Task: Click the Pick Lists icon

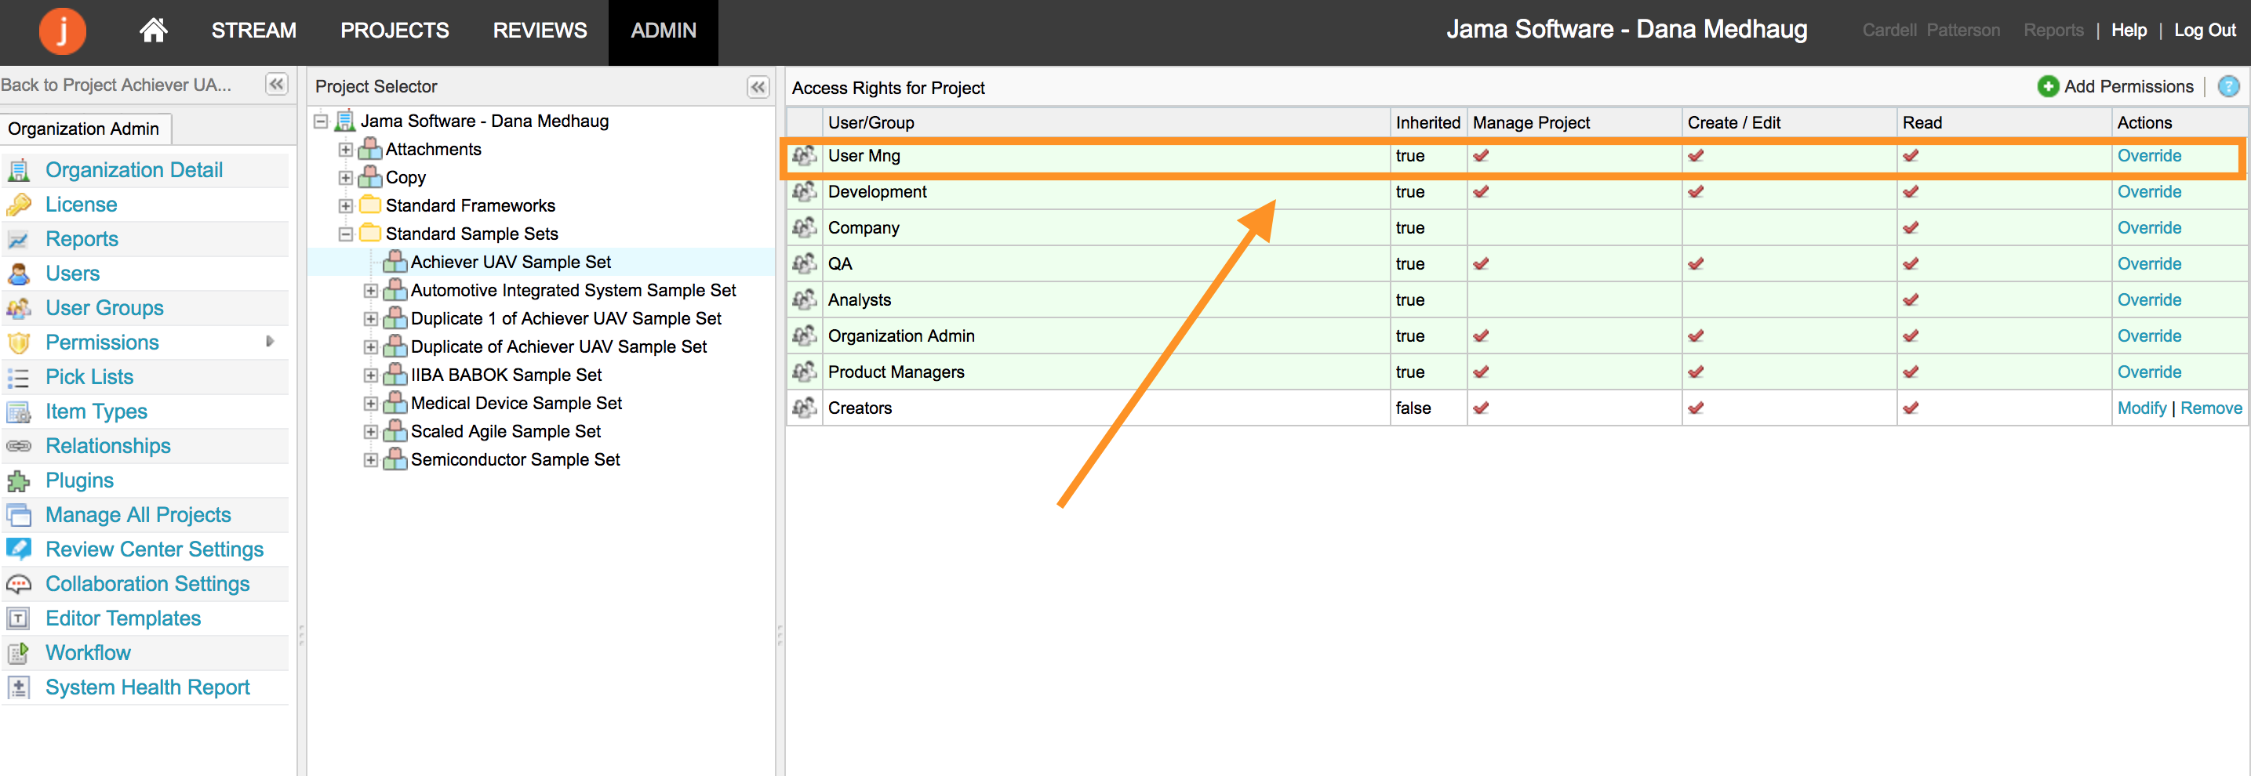Action: coord(18,377)
